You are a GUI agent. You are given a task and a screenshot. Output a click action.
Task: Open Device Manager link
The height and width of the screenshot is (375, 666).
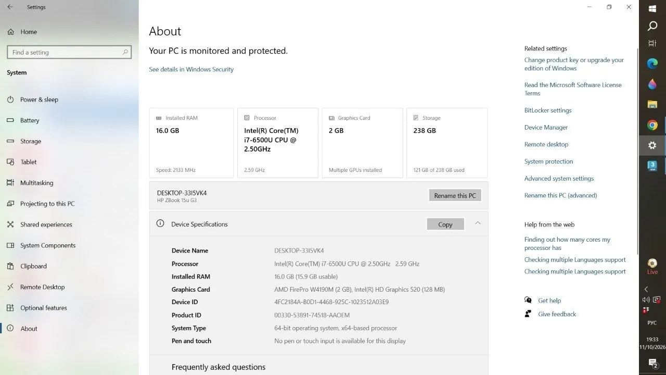pyautogui.click(x=546, y=128)
